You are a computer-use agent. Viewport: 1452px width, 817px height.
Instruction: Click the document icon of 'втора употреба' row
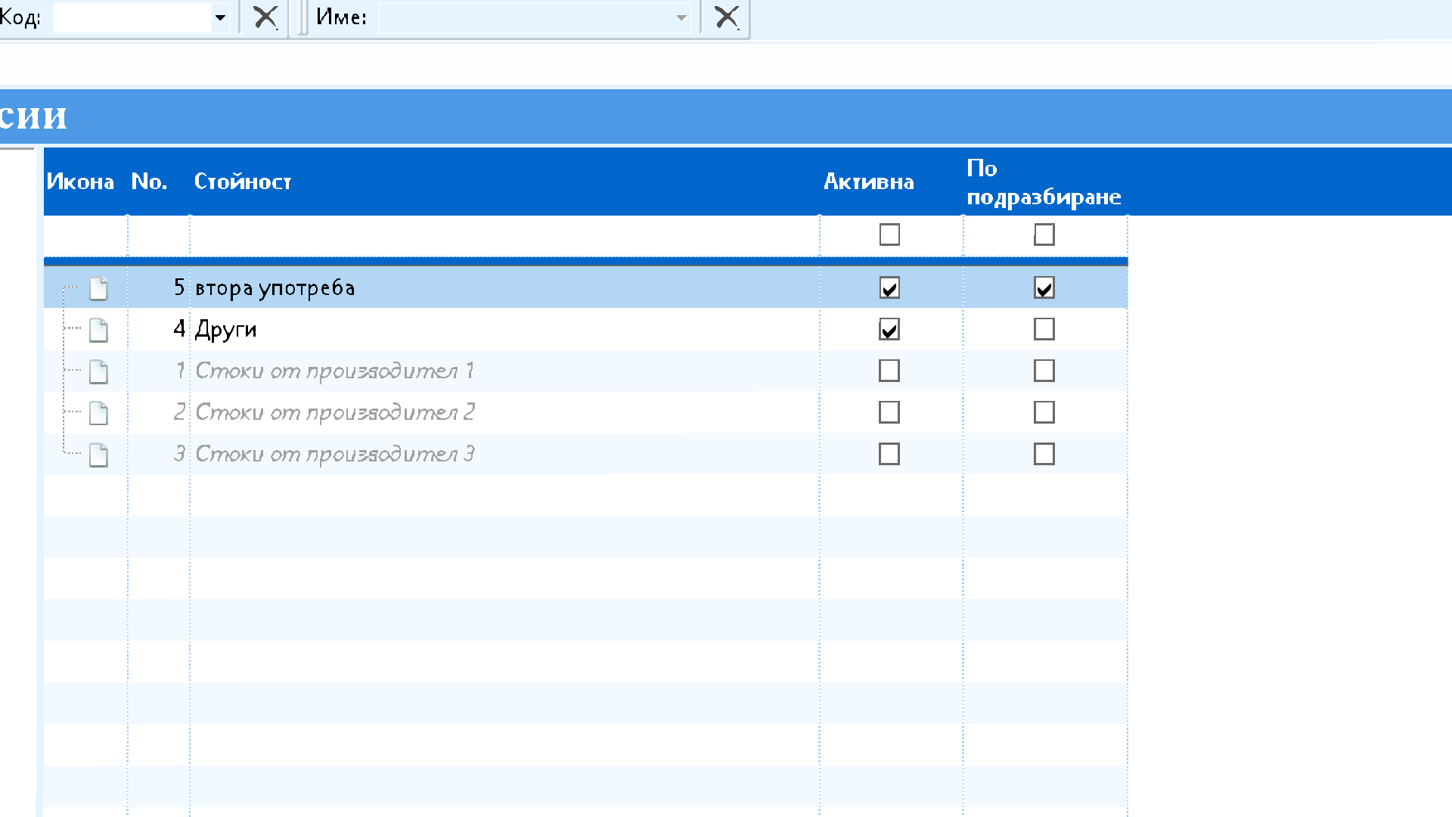pos(98,288)
